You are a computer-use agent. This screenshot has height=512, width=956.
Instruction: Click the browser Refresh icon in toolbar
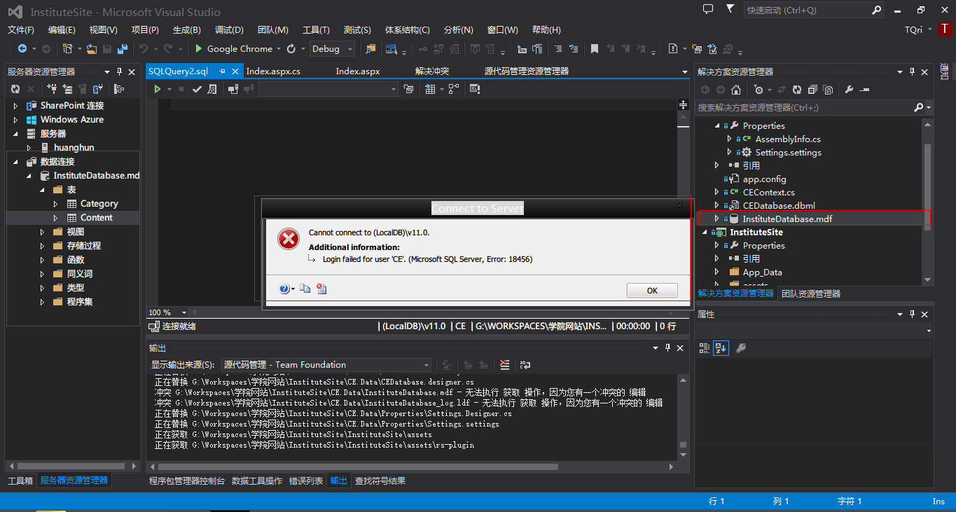(291, 49)
